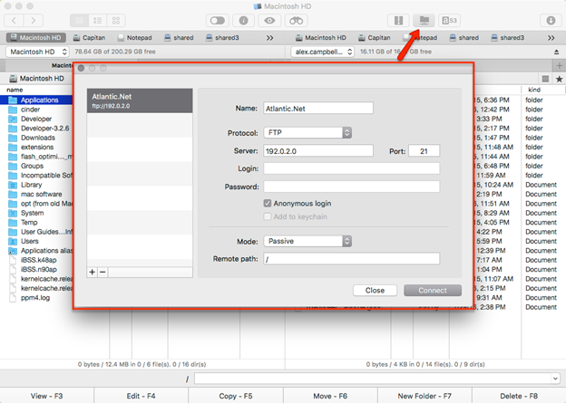Switch to full list view mode icon

79,21
